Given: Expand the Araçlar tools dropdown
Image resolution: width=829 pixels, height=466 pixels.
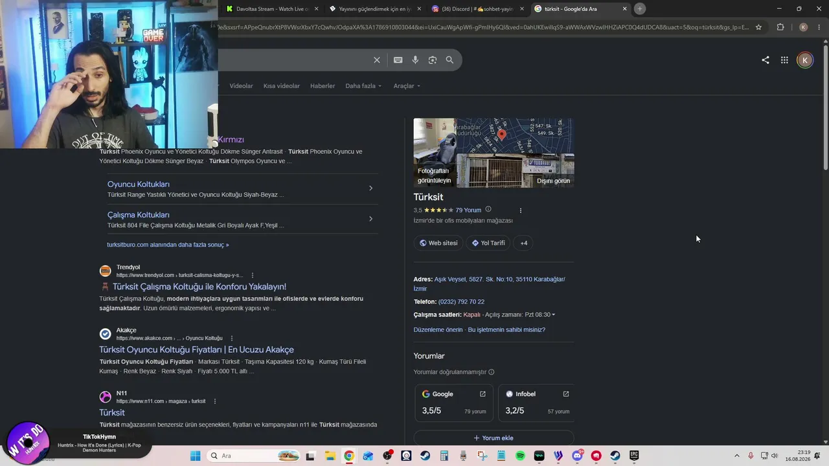Looking at the screenshot, I should click(x=407, y=86).
